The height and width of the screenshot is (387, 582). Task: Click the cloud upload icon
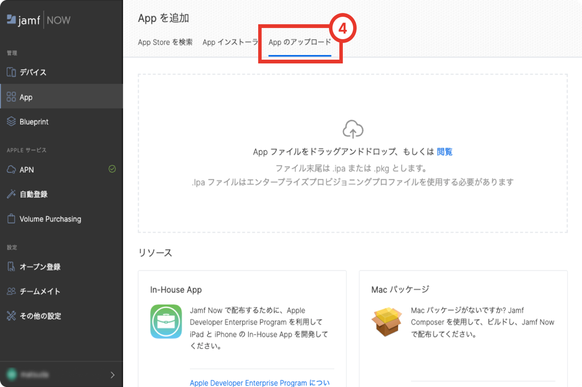353,129
